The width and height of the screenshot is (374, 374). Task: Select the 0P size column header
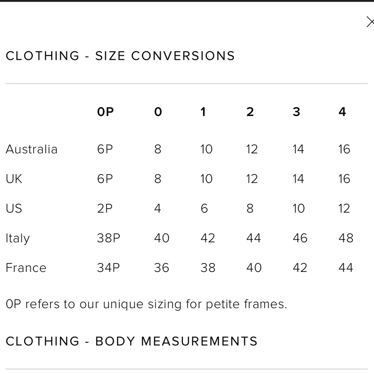[x=105, y=112]
